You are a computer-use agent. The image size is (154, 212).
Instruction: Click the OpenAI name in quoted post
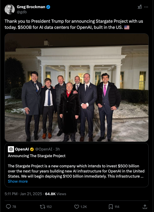click(22, 149)
